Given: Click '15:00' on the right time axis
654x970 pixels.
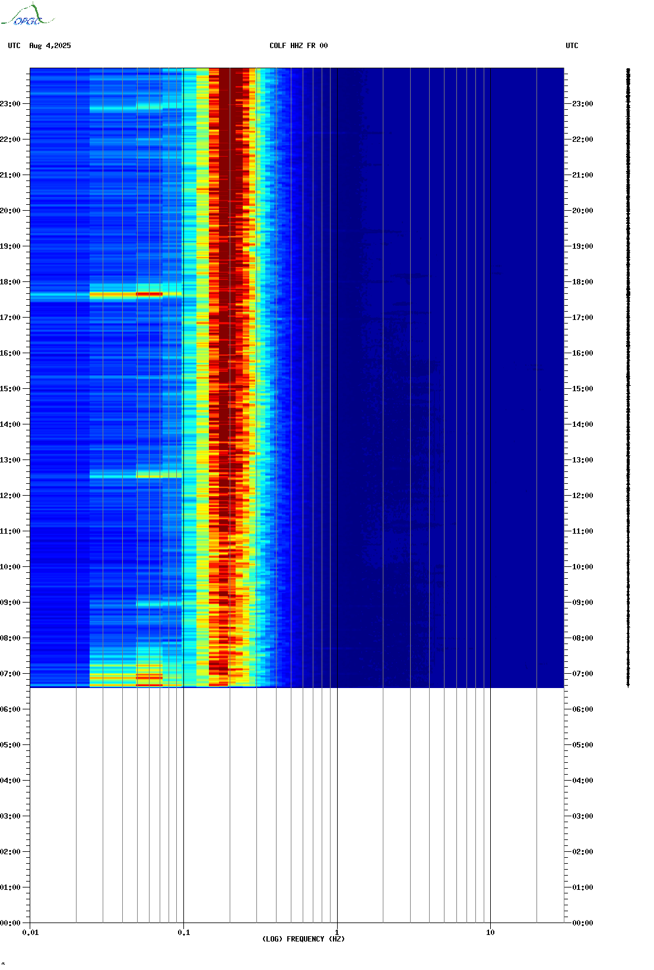Looking at the screenshot, I should tap(583, 389).
